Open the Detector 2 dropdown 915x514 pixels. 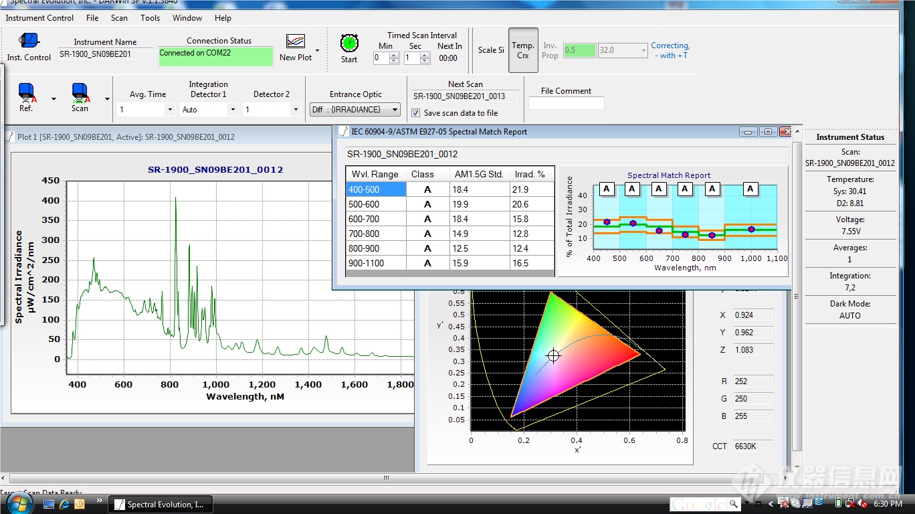tap(295, 110)
